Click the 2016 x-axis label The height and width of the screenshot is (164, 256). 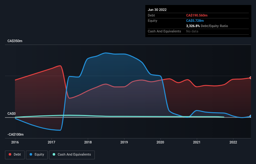[15, 142]
